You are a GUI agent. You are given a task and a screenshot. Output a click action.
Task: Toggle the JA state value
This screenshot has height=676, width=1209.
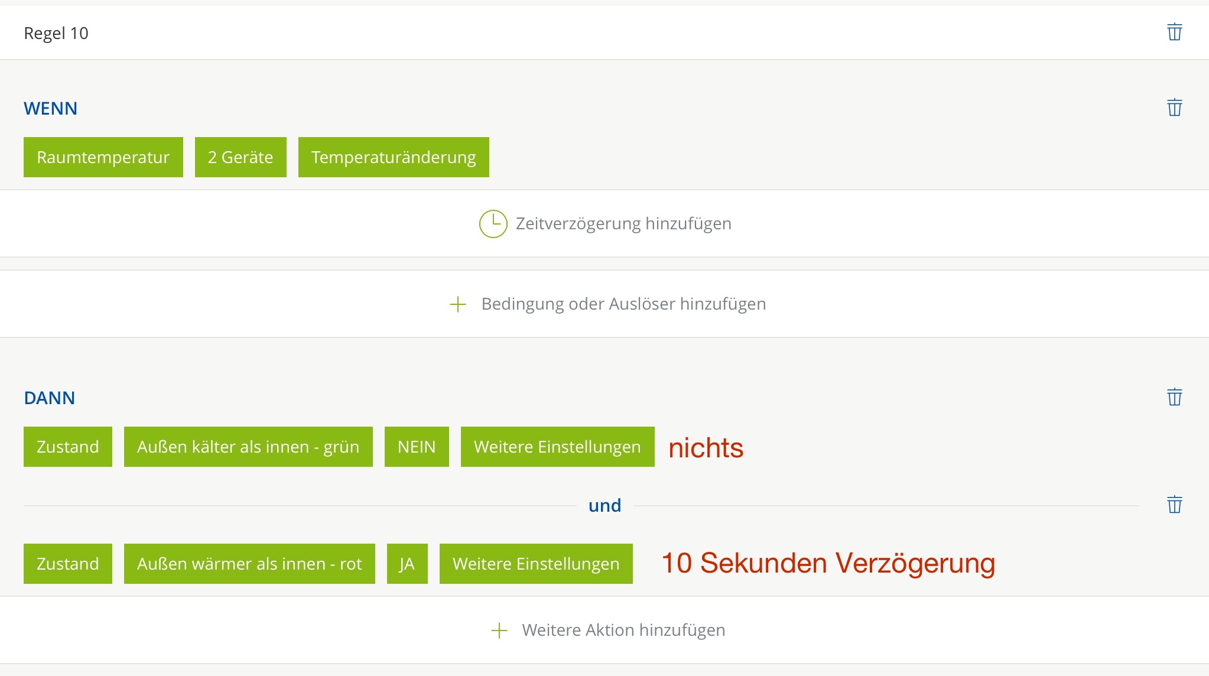pyautogui.click(x=407, y=564)
